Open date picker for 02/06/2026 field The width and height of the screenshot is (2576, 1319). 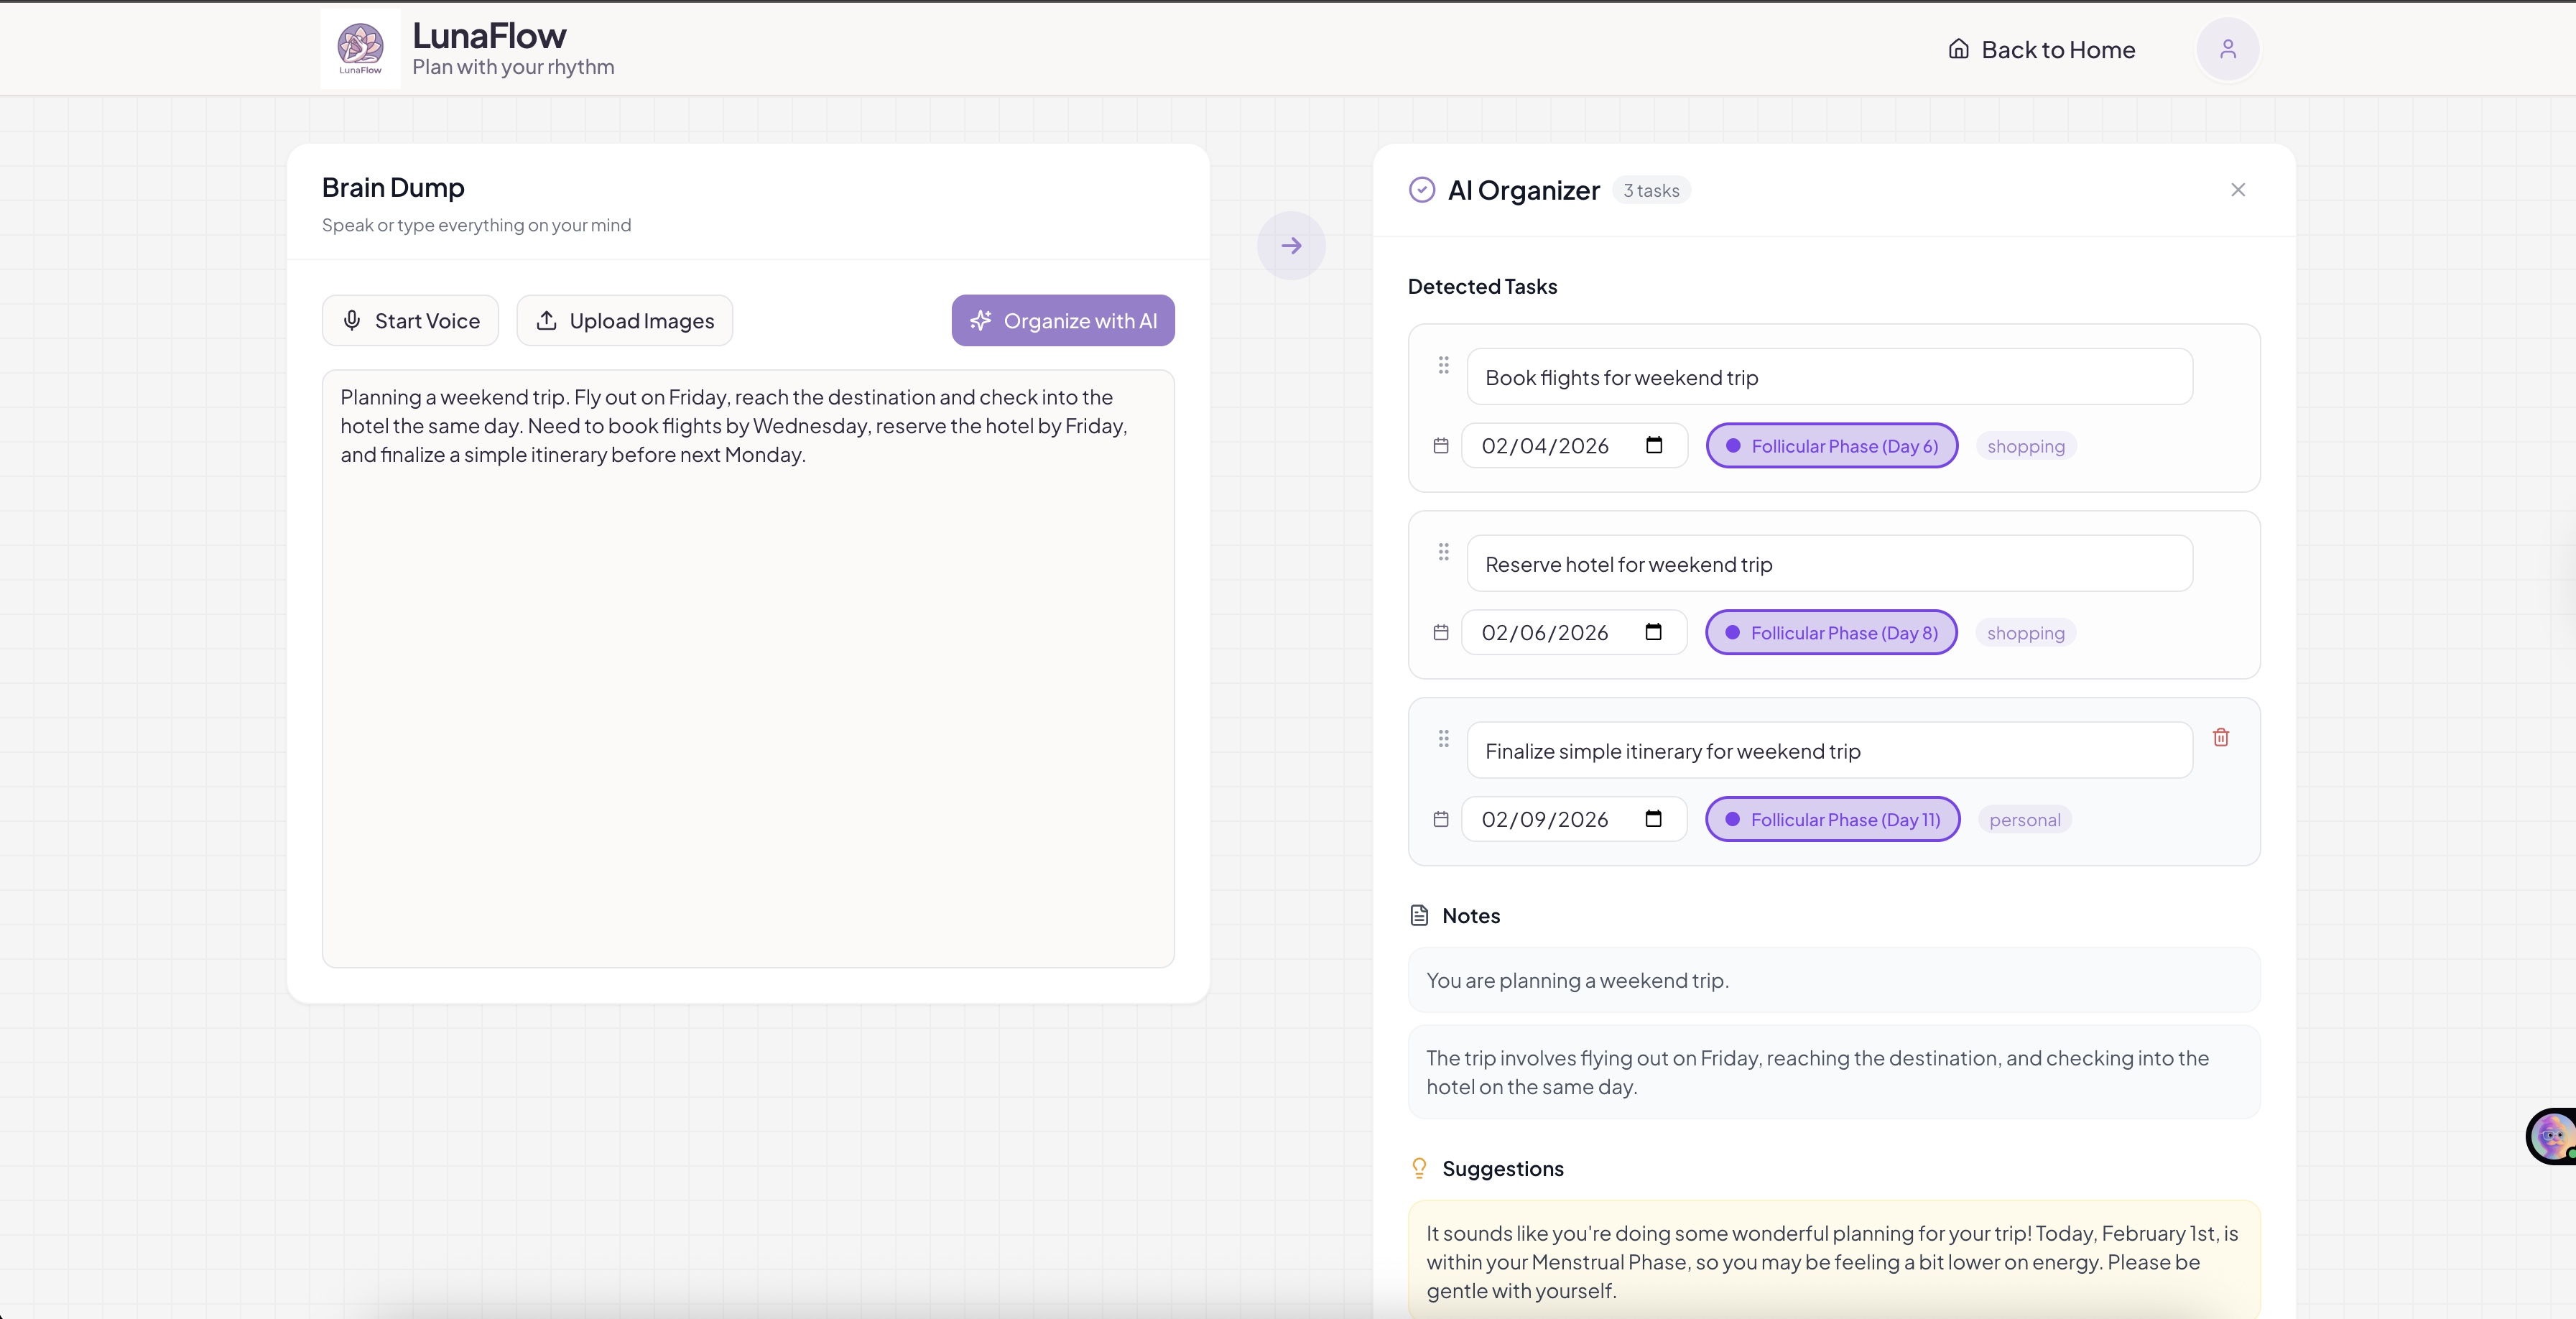[x=1654, y=632]
